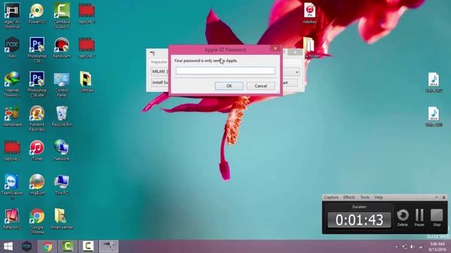Image resolution: width=451 pixels, height=253 pixels.
Task: Open Network desktop icon
Action: [x=61, y=150]
